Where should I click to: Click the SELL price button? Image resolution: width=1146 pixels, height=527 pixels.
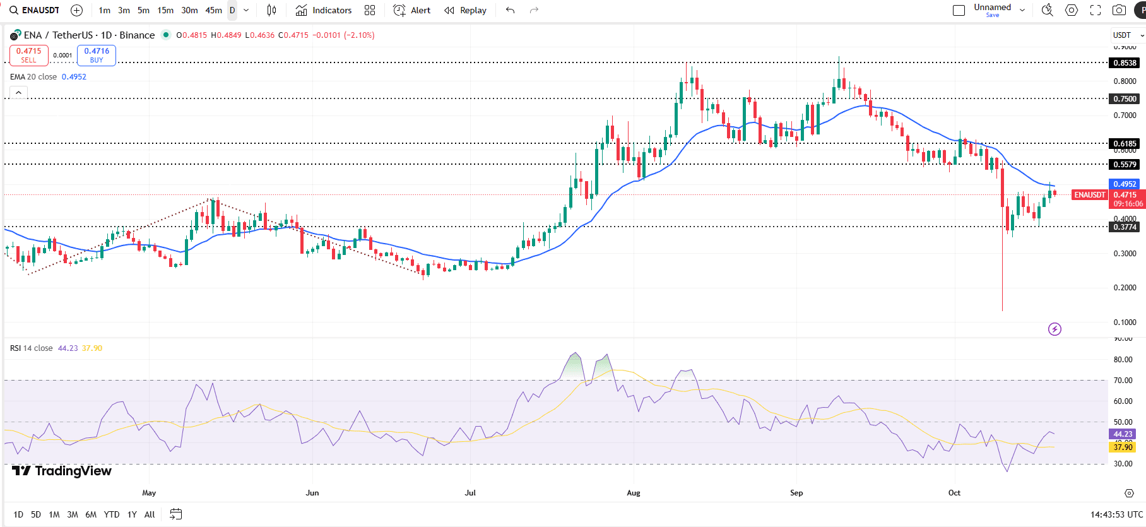coord(29,56)
